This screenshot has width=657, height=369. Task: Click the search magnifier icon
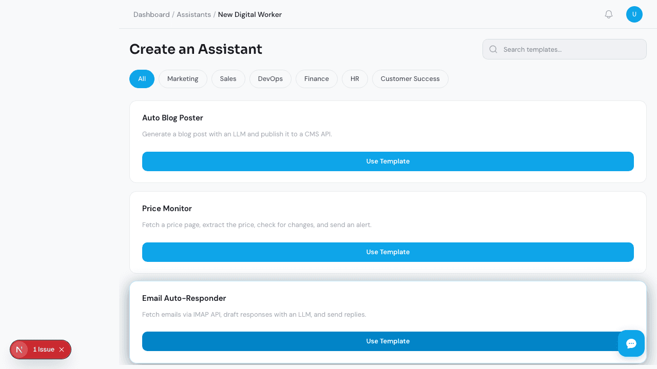coord(493,49)
